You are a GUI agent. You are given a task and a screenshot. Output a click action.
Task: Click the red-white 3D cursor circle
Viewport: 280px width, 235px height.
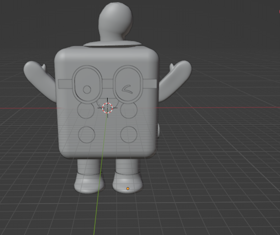point(107,108)
